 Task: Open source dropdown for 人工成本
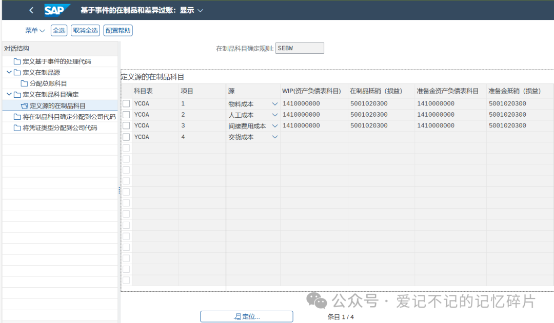pos(274,115)
